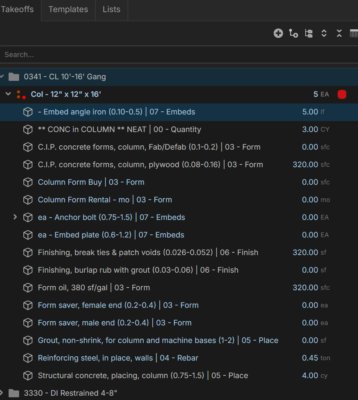This screenshot has height=400, width=358.
Task: Click the assembly dots icon beside Col 12" x 12" x 16'
Action: click(21, 95)
